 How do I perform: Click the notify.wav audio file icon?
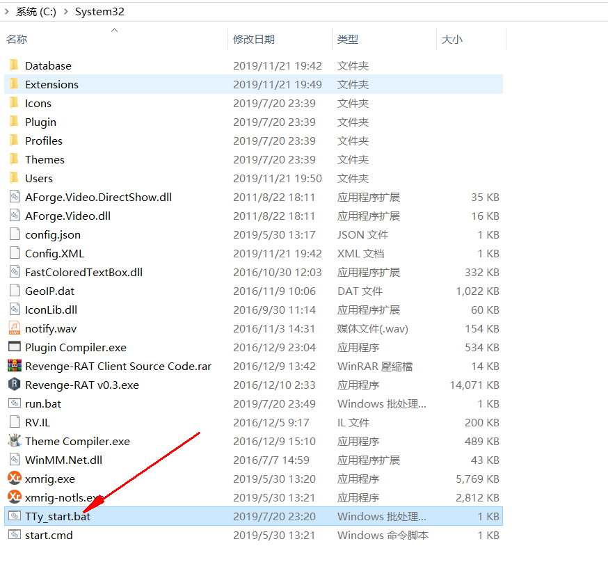click(14, 328)
